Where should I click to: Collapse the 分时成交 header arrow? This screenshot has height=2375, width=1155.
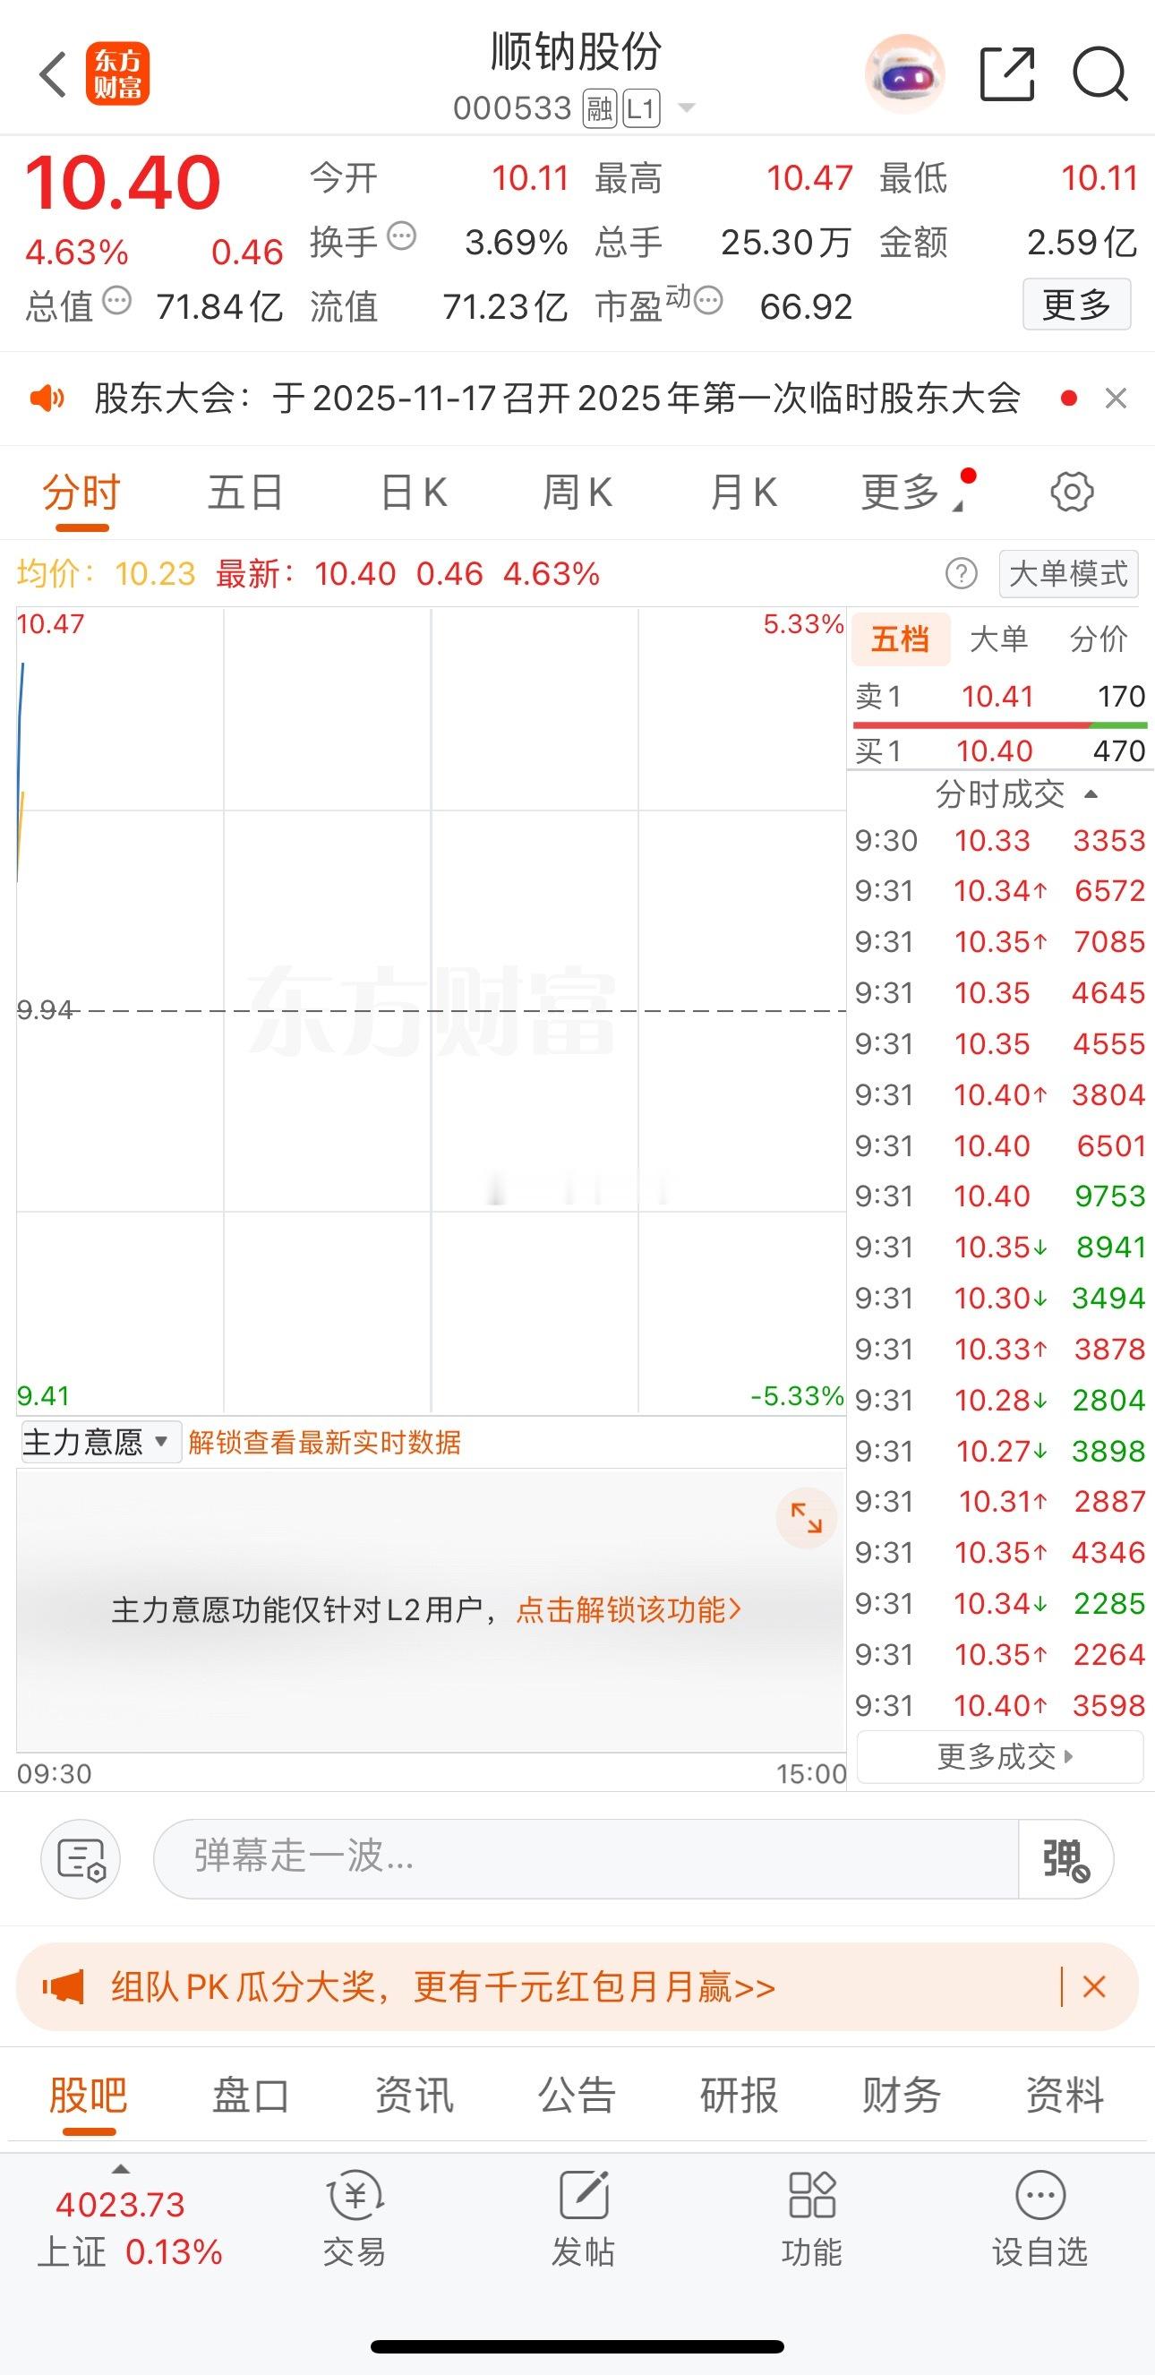(x=1091, y=793)
